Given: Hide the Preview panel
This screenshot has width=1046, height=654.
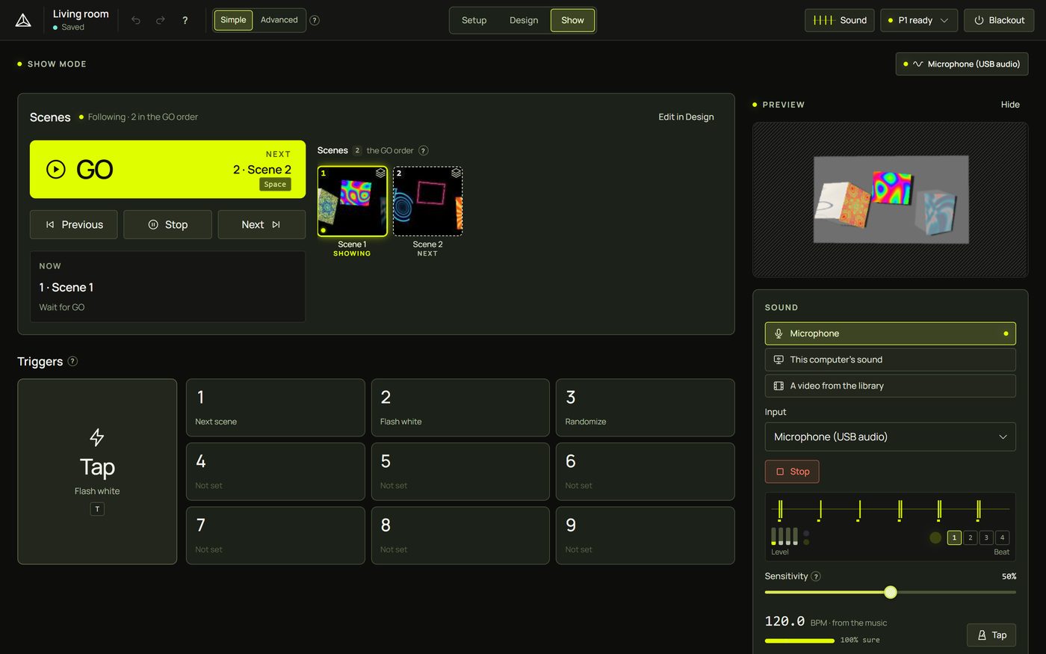Looking at the screenshot, I should pos(1010,105).
